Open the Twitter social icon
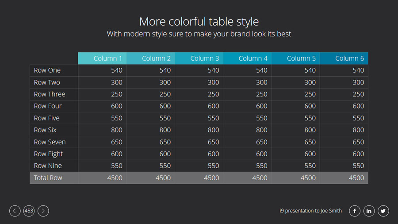This screenshot has width=398, height=224. pyautogui.click(x=383, y=211)
